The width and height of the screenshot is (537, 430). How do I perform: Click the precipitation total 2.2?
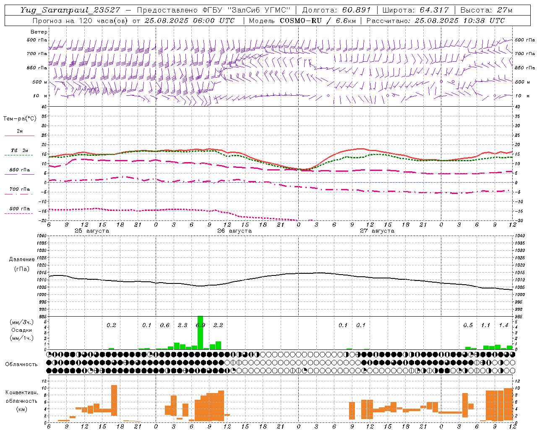pyautogui.click(x=218, y=325)
